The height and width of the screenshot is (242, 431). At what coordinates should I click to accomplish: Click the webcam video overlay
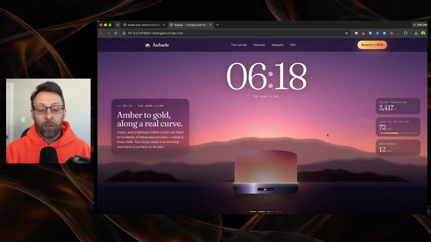(48, 121)
